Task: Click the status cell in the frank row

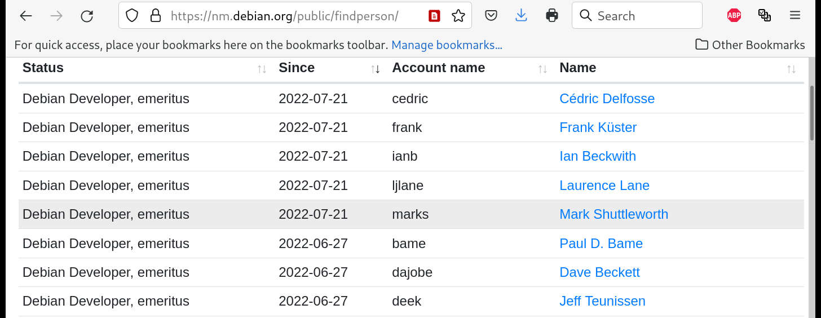Action: coord(106,127)
